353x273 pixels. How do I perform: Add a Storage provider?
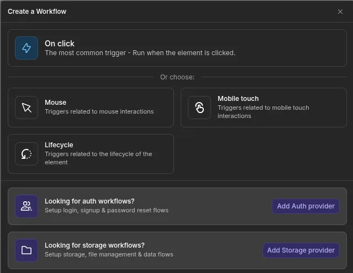coord(301,250)
